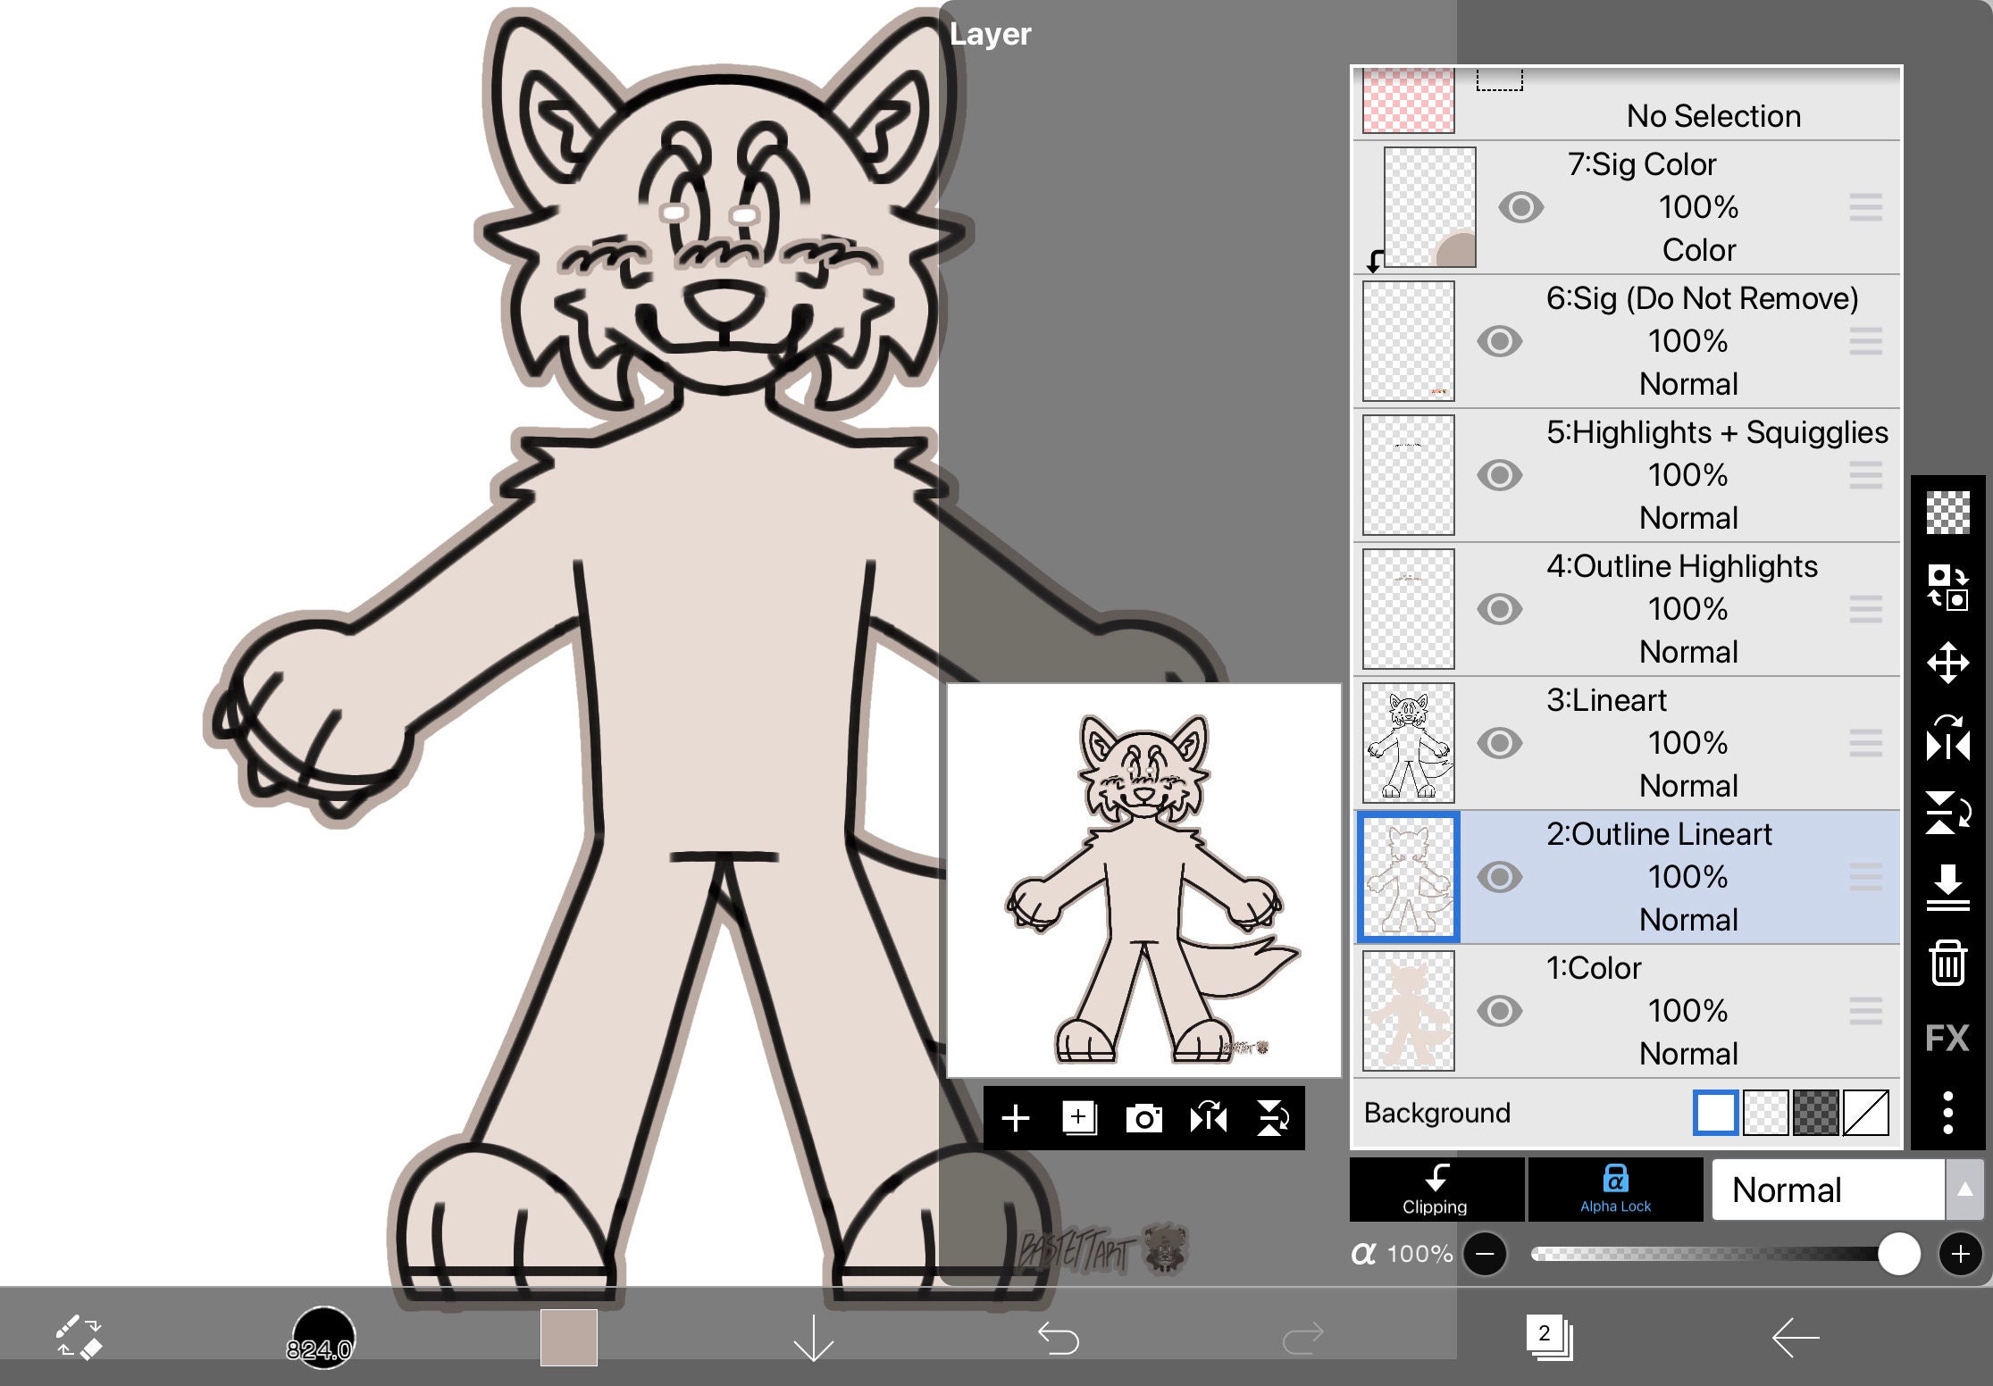Image resolution: width=1993 pixels, height=1386 pixels.
Task: Open the brush size 824.0 preview
Action: (322, 1338)
